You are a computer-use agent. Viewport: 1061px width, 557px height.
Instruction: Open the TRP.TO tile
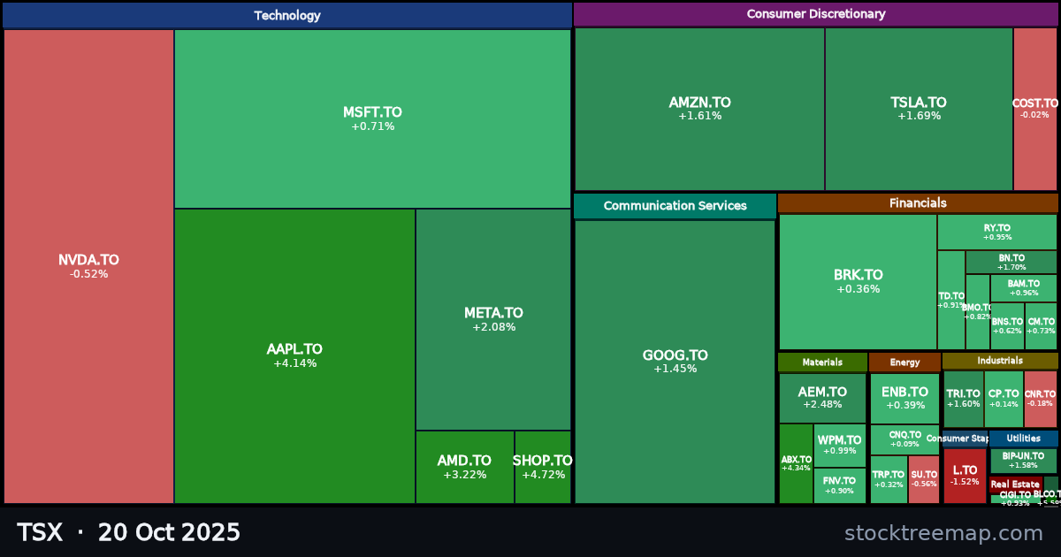[x=889, y=479]
